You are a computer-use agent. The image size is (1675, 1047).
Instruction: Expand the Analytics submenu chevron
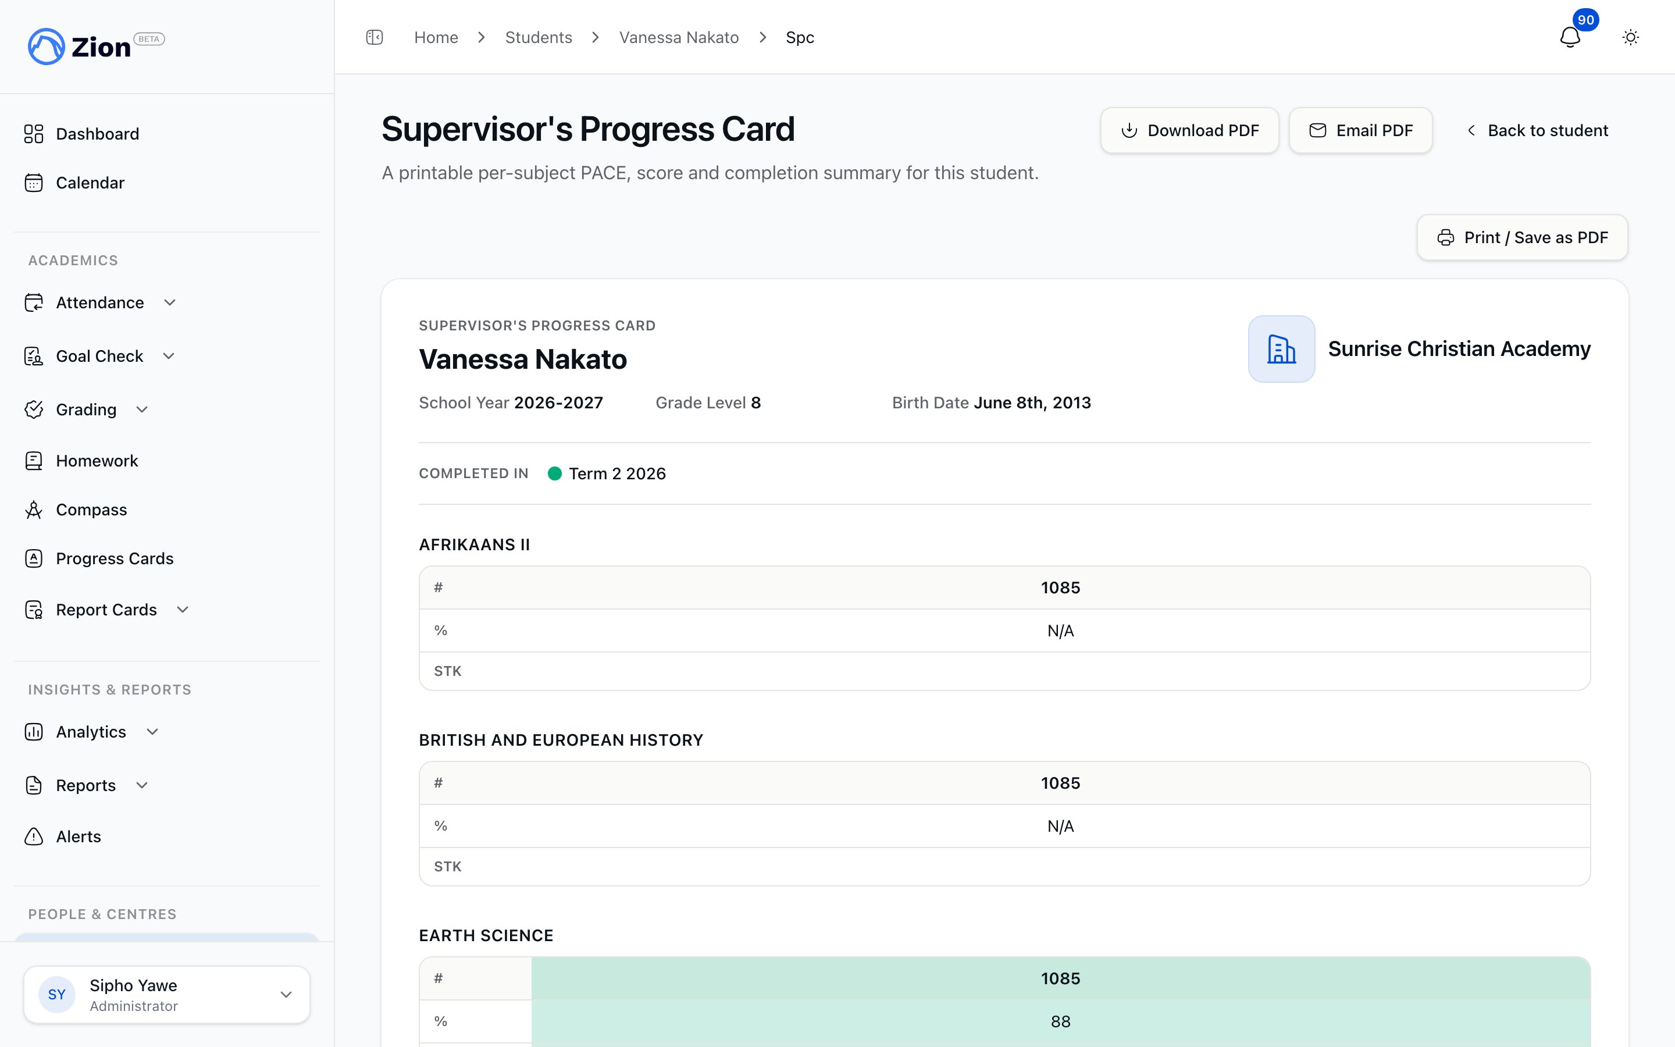152,732
